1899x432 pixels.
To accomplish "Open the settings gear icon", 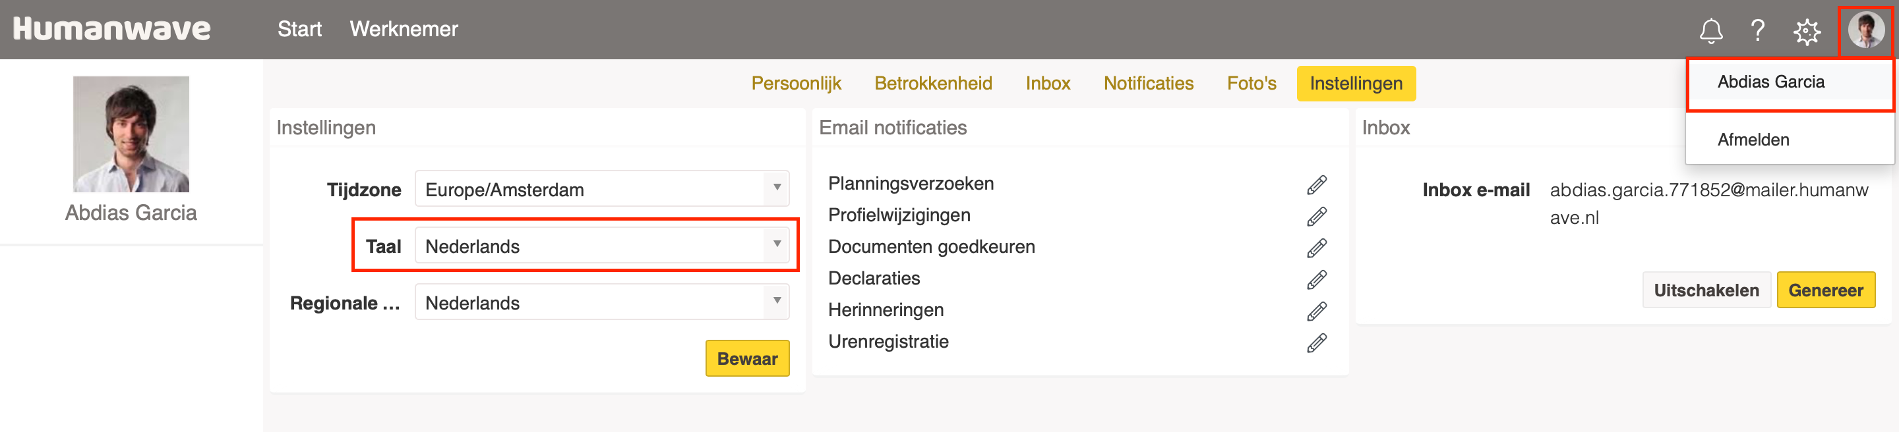I will click(x=1807, y=31).
